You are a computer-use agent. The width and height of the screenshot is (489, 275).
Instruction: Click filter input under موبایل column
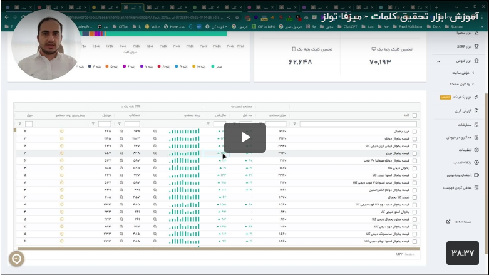[x=105, y=124]
